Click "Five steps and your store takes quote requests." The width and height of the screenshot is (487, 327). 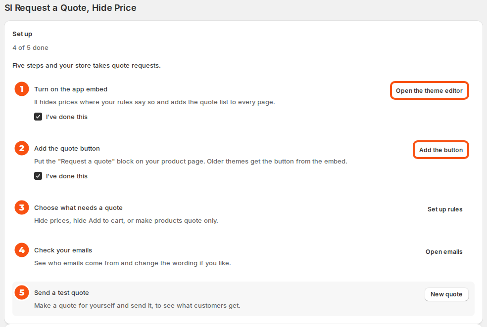point(87,65)
